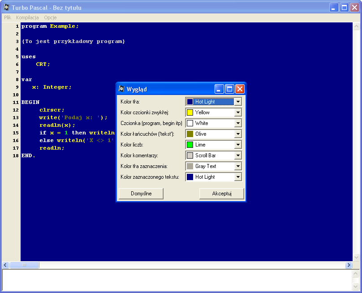Click the Lime color swatch

pos(190,145)
